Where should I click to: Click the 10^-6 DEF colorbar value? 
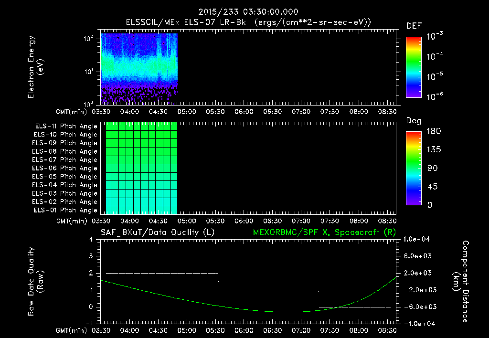tap(435, 96)
